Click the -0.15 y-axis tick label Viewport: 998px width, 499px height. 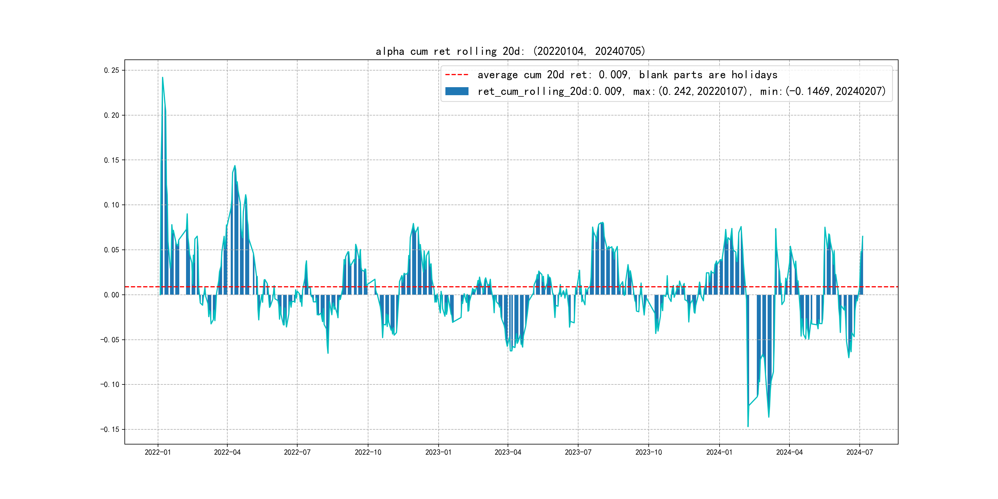click(x=110, y=429)
